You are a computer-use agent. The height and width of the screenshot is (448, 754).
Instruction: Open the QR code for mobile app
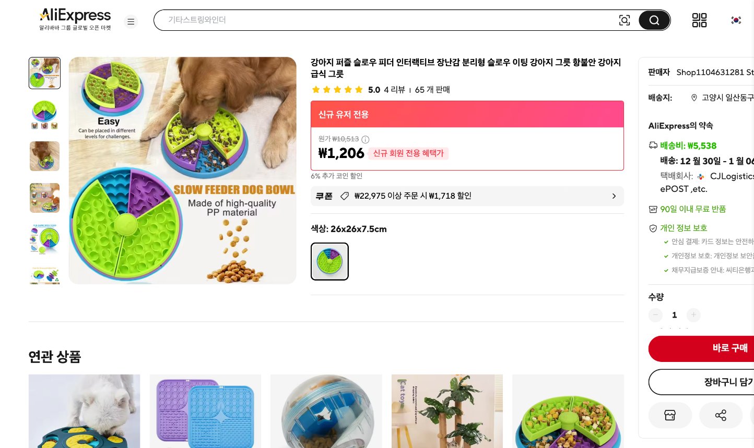(x=699, y=20)
